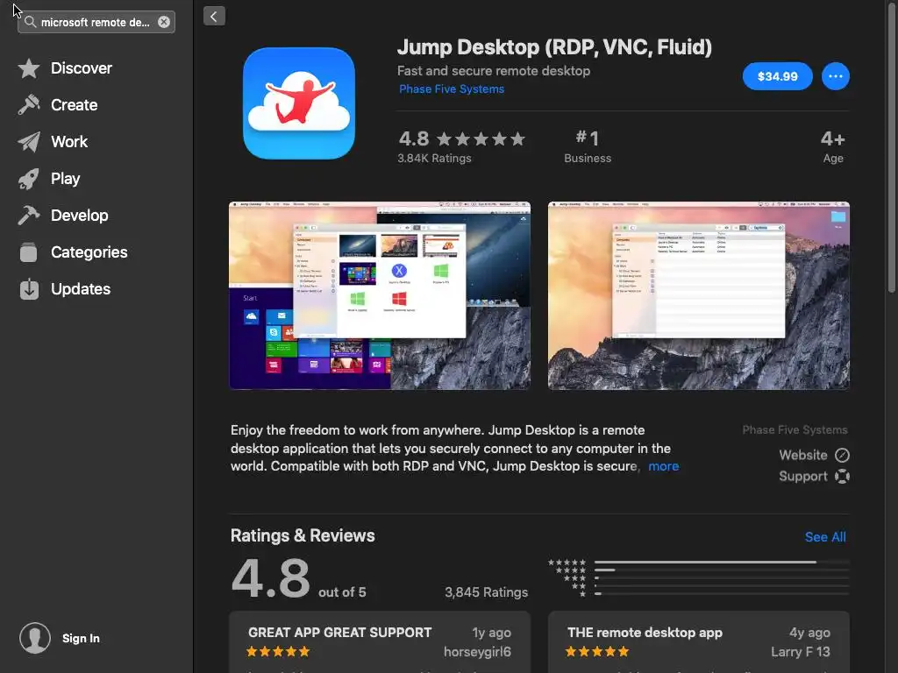The image size is (898, 673).
Task: Click the Website compass icon
Action: pos(842,455)
